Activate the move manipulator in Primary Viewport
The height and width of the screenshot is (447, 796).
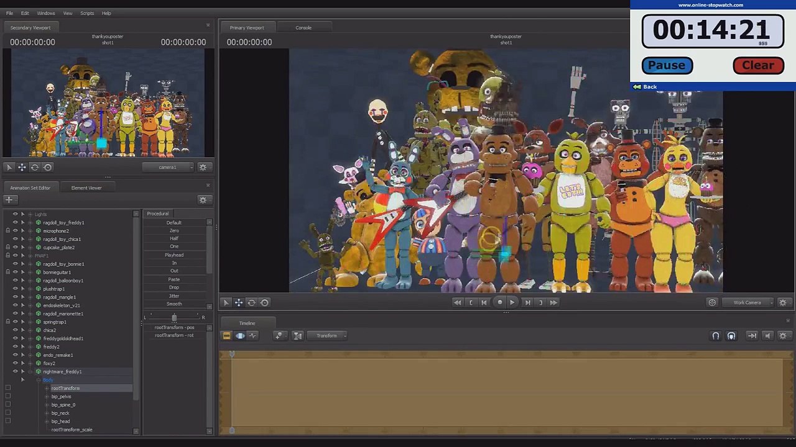coord(239,302)
